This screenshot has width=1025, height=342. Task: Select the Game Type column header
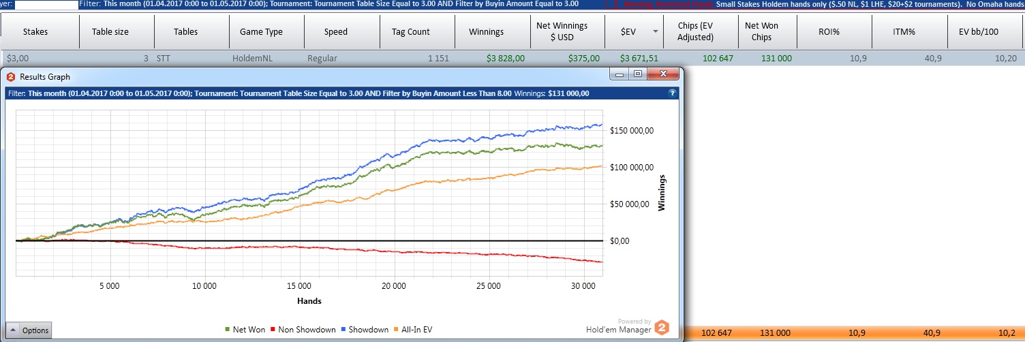[x=262, y=32]
